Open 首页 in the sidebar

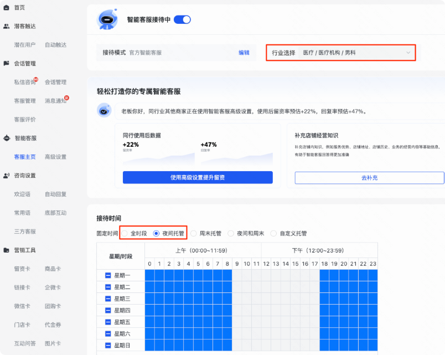click(x=19, y=8)
